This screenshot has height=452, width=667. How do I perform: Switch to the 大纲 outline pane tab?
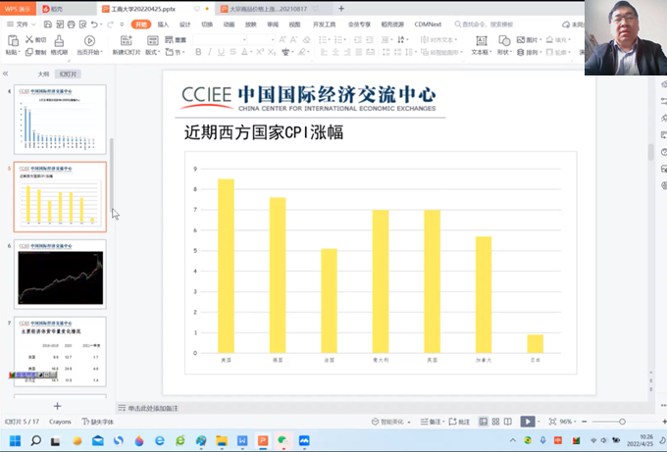[x=43, y=74]
